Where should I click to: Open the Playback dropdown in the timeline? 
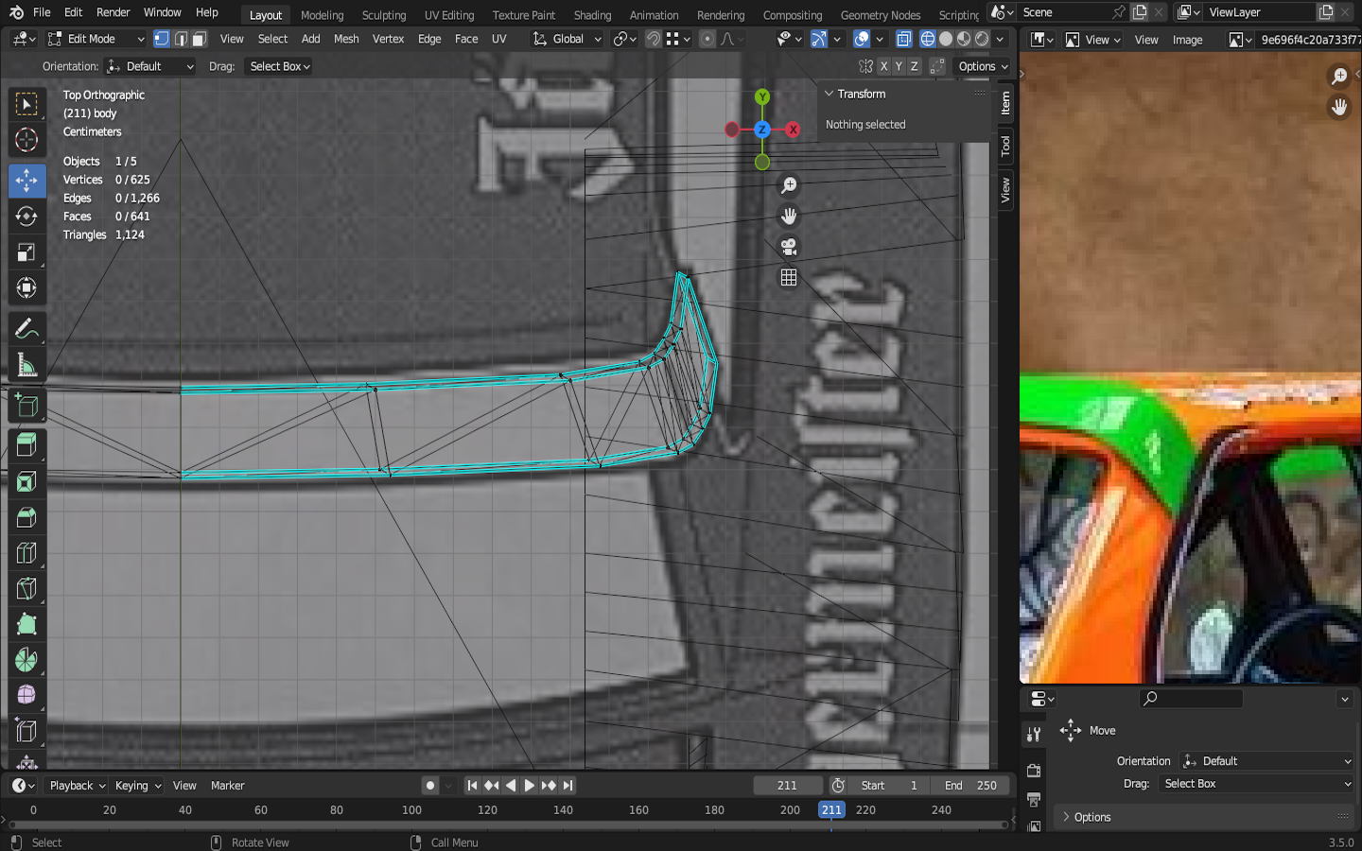(x=78, y=786)
